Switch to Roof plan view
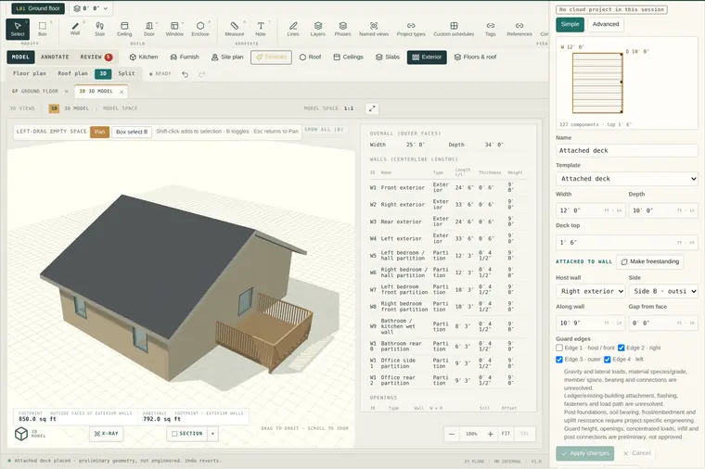705x469 pixels. point(72,73)
